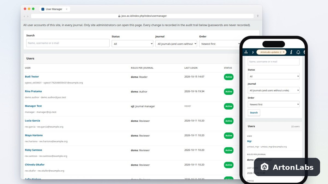Image resolution: width=328 pixels, height=184 pixels.
Task: Click Active status badge for Rizky Santoso
Action: (229, 150)
